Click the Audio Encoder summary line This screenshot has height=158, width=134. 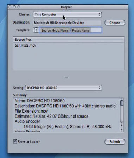coord(27,121)
